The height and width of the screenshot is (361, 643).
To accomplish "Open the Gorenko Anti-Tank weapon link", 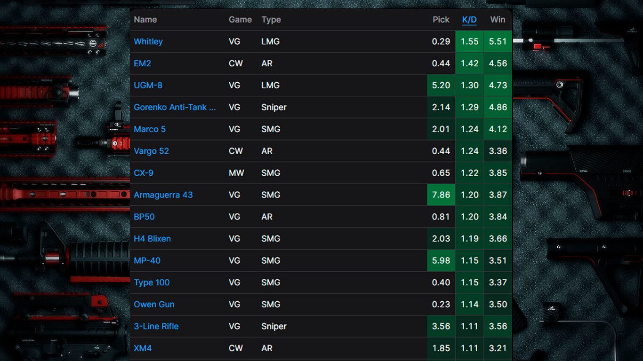I will [x=175, y=107].
